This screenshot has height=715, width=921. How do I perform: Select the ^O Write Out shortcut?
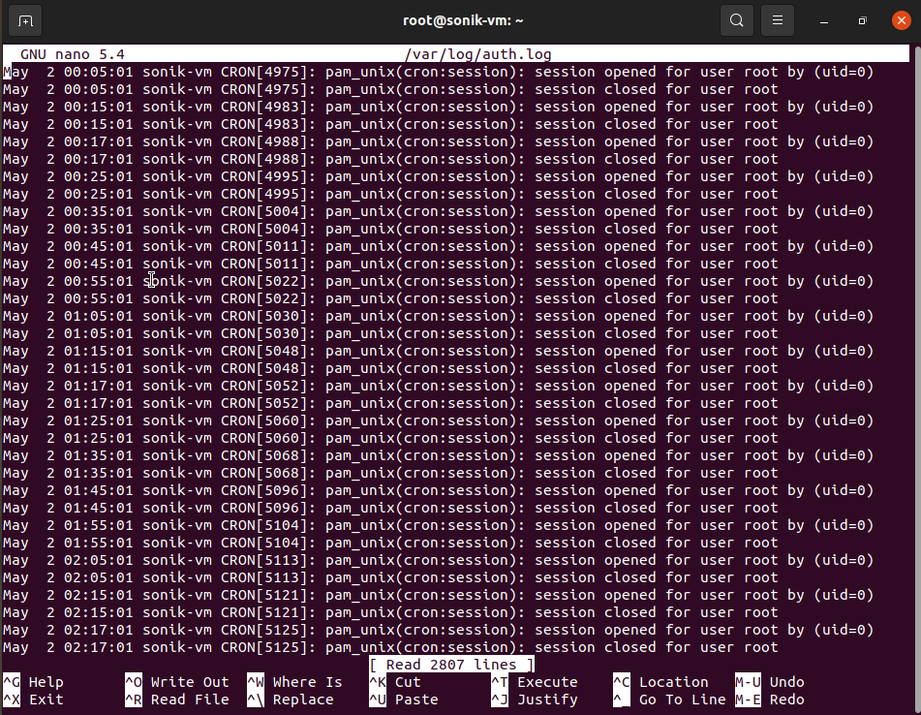(x=177, y=682)
